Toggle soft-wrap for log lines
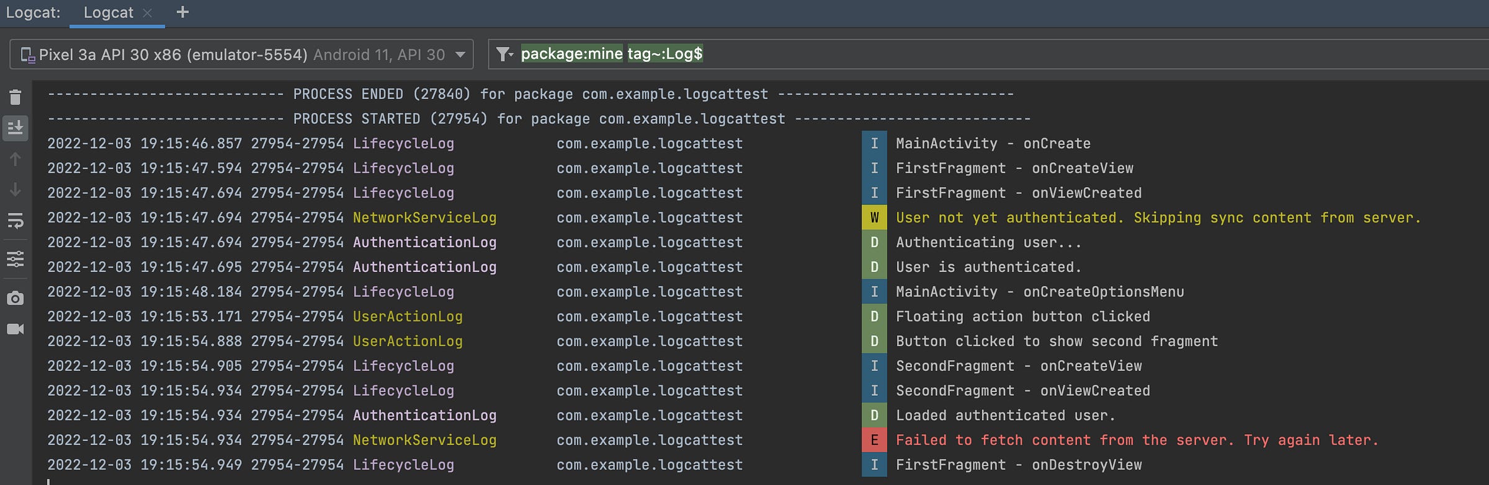The width and height of the screenshot is (1489, 485). pos(16,221)
